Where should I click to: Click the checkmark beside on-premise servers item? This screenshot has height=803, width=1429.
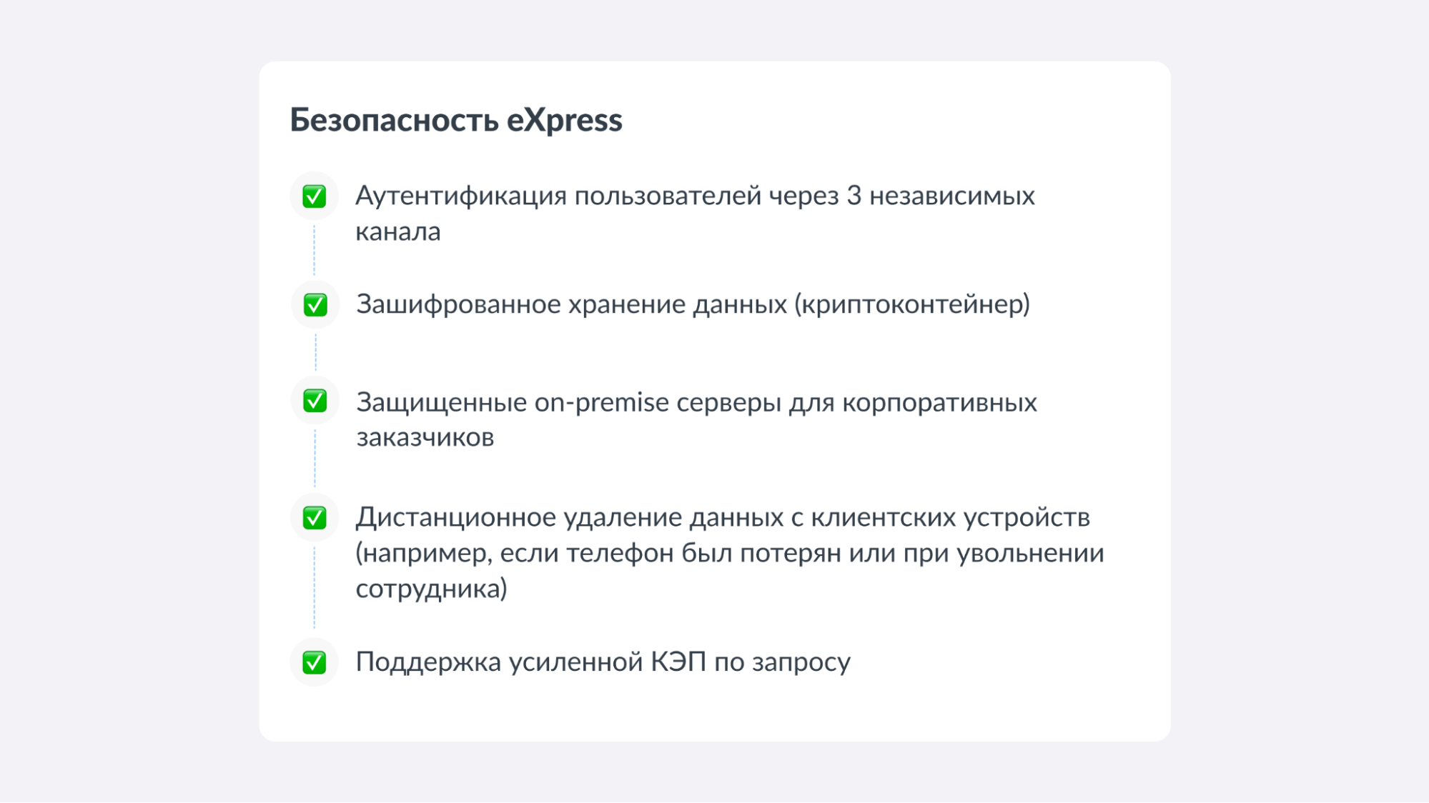click(315, 401)
